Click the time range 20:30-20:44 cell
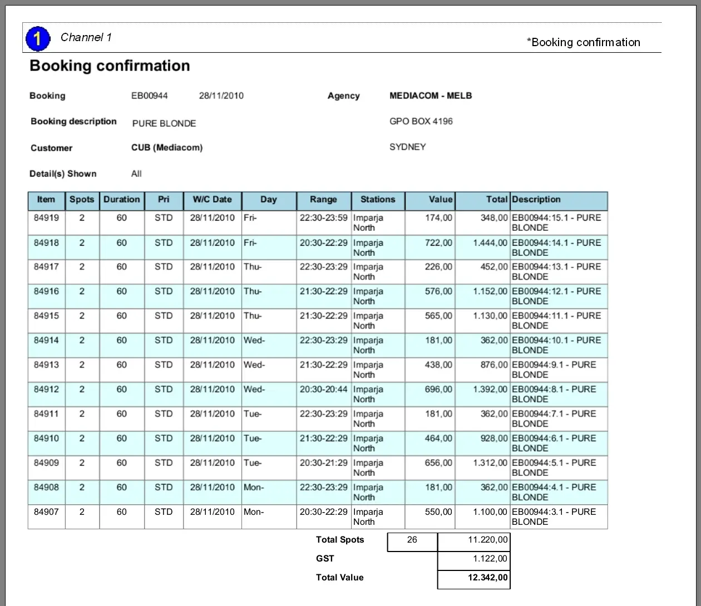Viewport: 701px width, 606px height. click(x=323, y=390)
